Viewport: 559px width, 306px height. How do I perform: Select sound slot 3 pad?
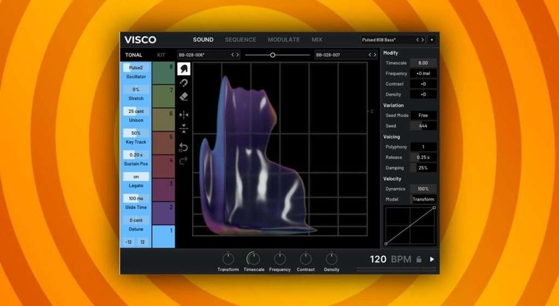coord(164,190)
